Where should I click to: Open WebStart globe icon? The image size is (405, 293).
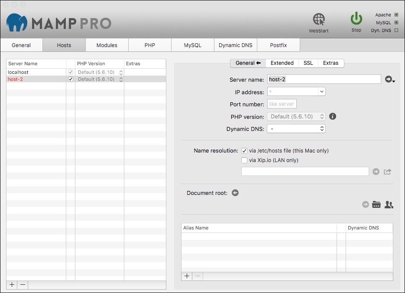(319, 19)
